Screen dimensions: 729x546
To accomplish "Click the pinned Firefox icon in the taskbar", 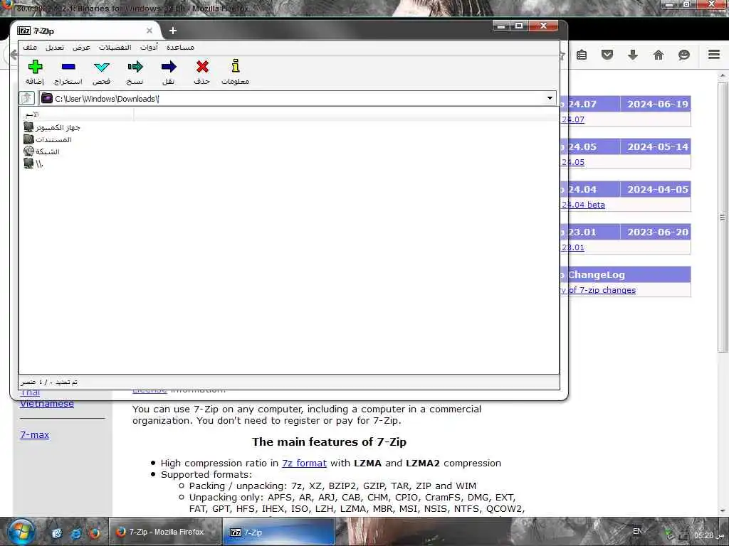I will point(95,532).
